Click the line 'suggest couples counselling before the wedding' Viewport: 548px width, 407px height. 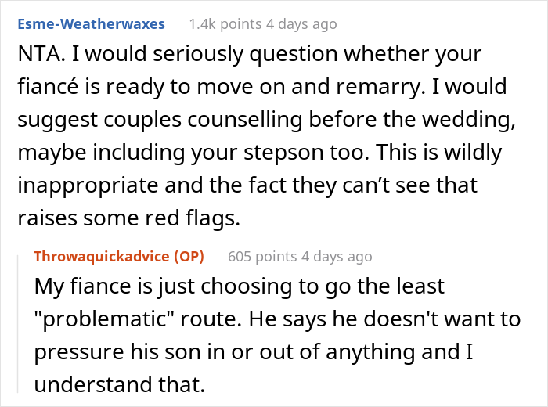coord(267,120)
